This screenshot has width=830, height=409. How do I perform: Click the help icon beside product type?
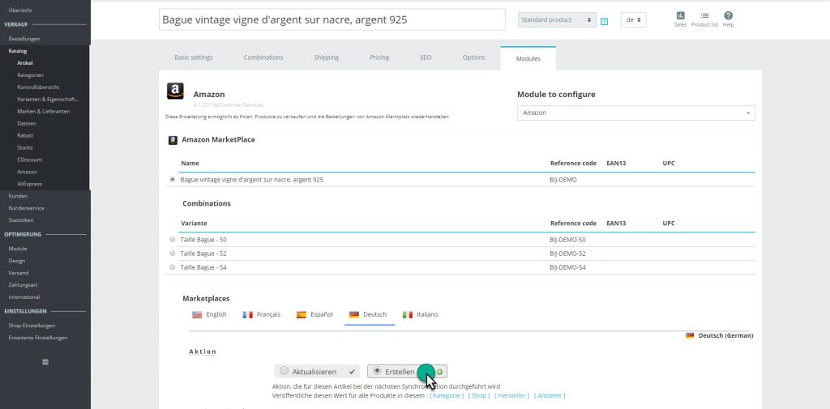click(x=604, y=21)
